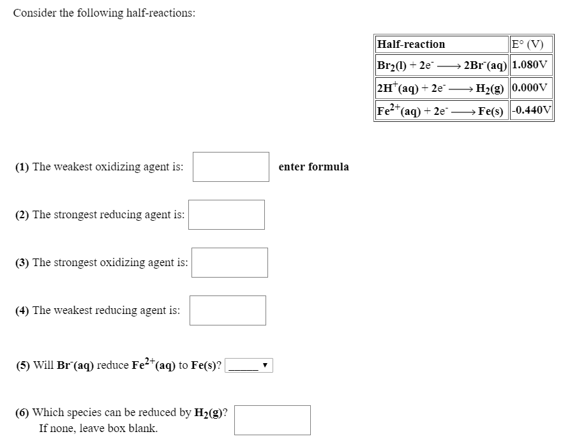Click the 1.080V potential value cell

click(x=528, y=65)
